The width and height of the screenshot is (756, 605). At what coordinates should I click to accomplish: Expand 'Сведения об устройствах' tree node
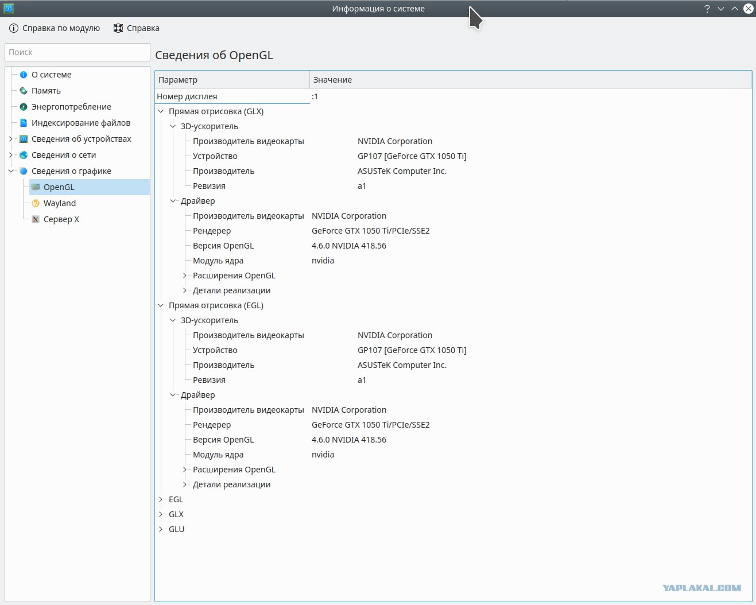[x=11, y=139]
